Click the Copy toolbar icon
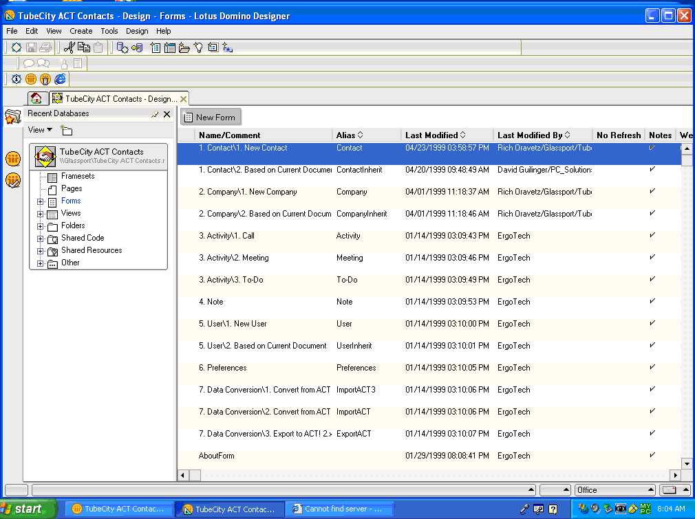 click(x=84, y=47)
